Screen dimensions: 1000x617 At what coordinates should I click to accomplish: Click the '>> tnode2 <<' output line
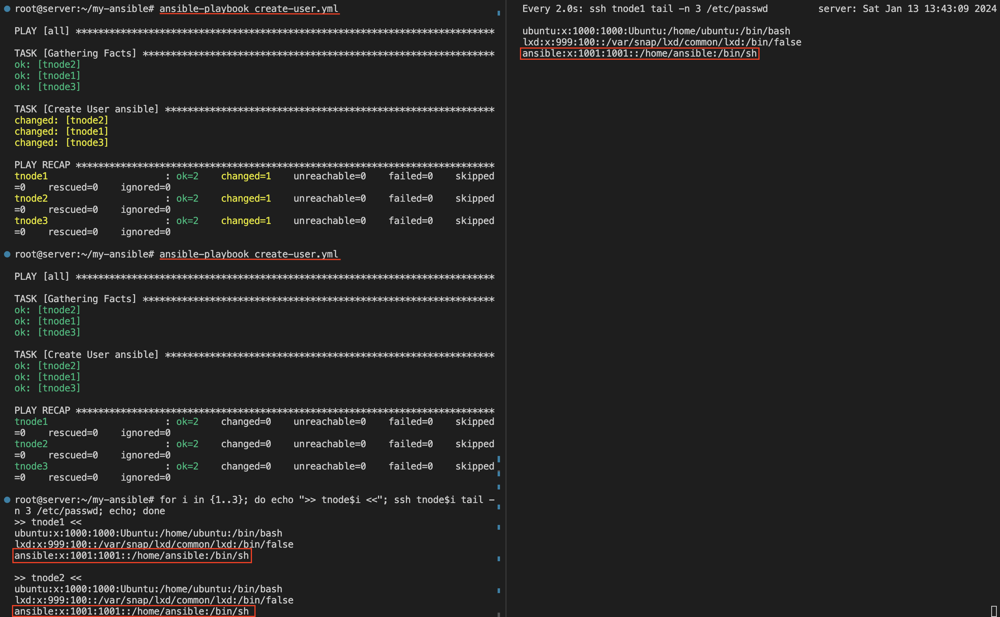click(x=48, y=578)
